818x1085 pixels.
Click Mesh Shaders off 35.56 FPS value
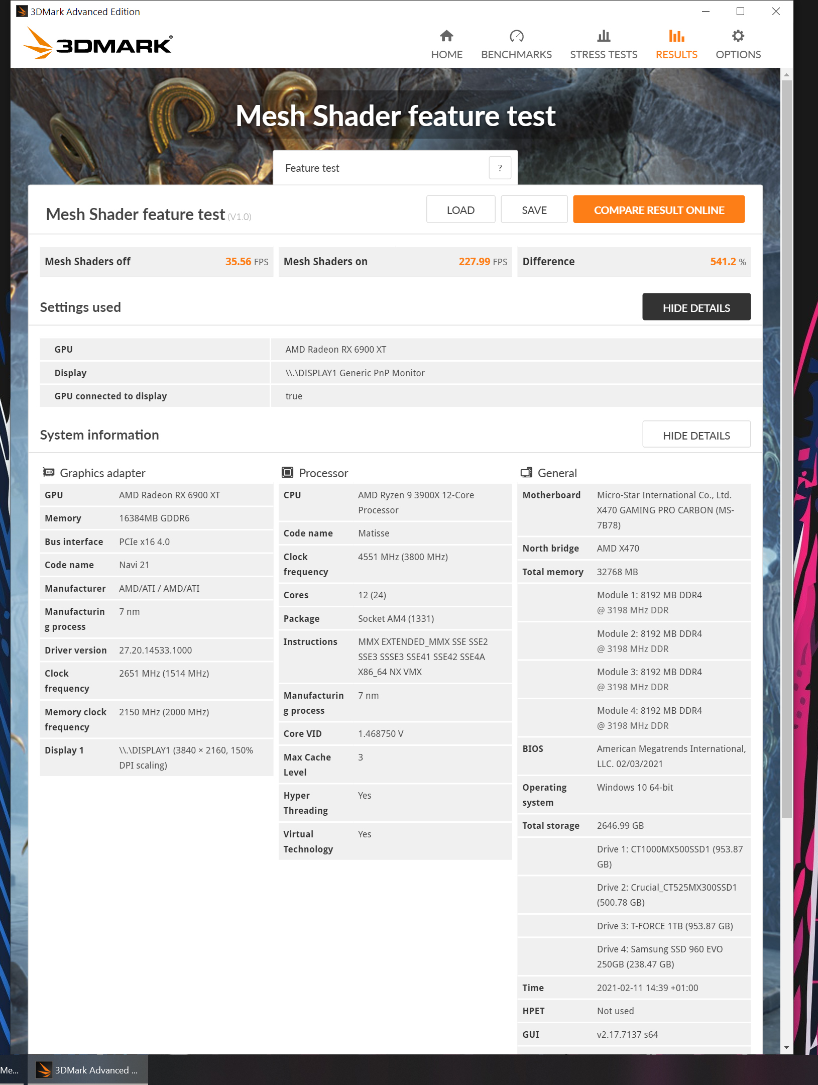tap(247, 261)
